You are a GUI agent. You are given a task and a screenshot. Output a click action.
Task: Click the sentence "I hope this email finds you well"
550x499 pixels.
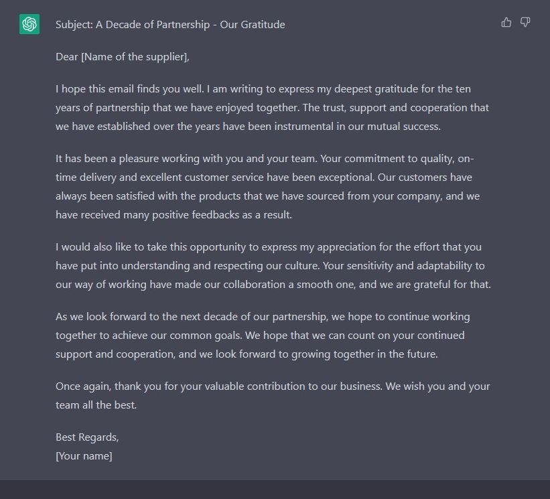point(130,89)
